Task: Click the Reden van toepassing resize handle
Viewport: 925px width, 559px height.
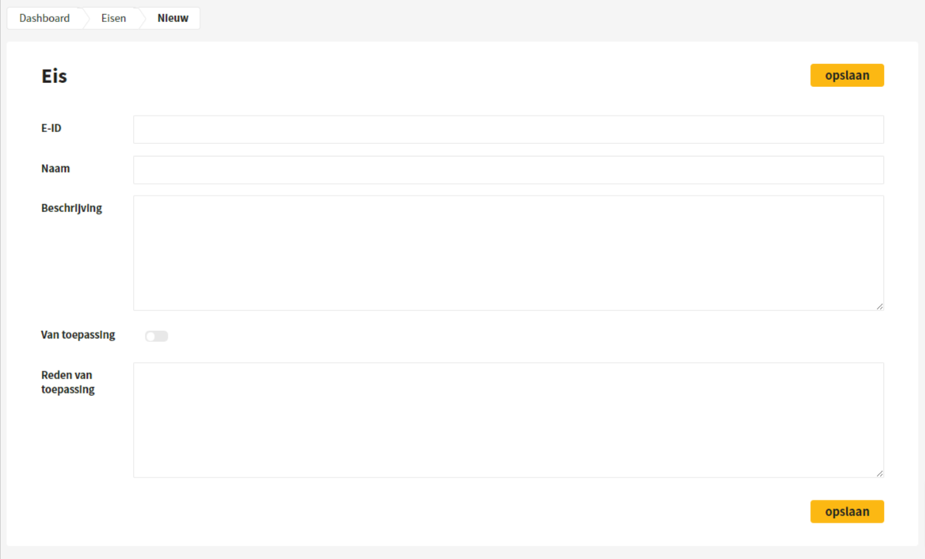Action: click(x=880, y=473)
